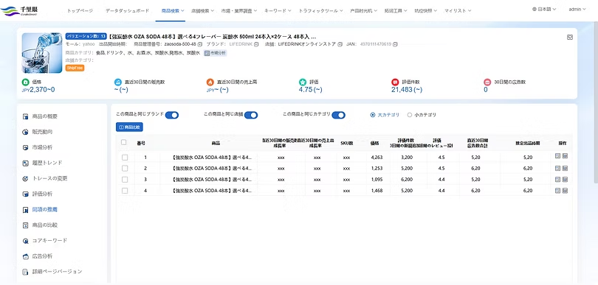The height and width of the screenshot is (285, 598).
Task: Open the 商品の概要 sidebar icon
Action: 26,116
